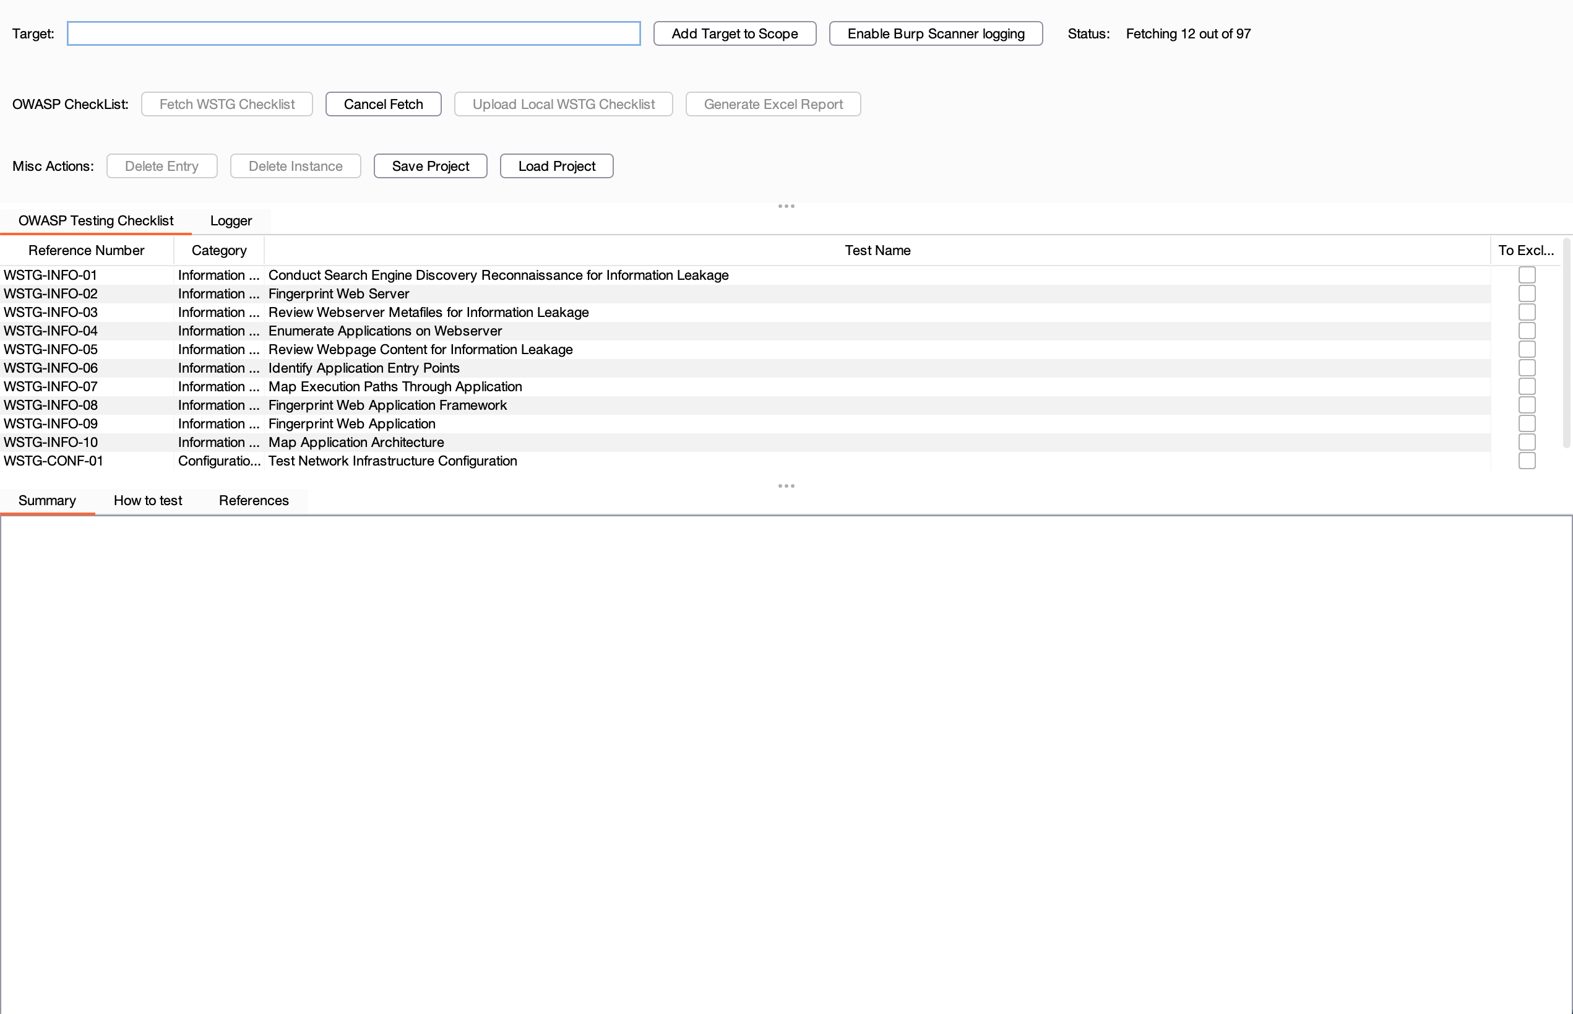Image resolution: width=1573 pixels, height=1014 pixels.
Task: Check exclude box for WSTG-INFO-10
Action: (1527, 442)
